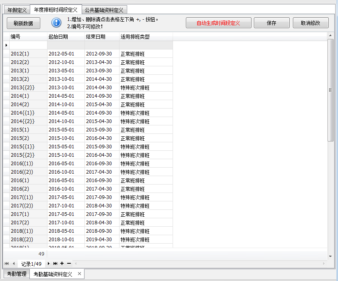Jump to last record in navigator
This screenshot has height=281, width=338.
[56, 263]
